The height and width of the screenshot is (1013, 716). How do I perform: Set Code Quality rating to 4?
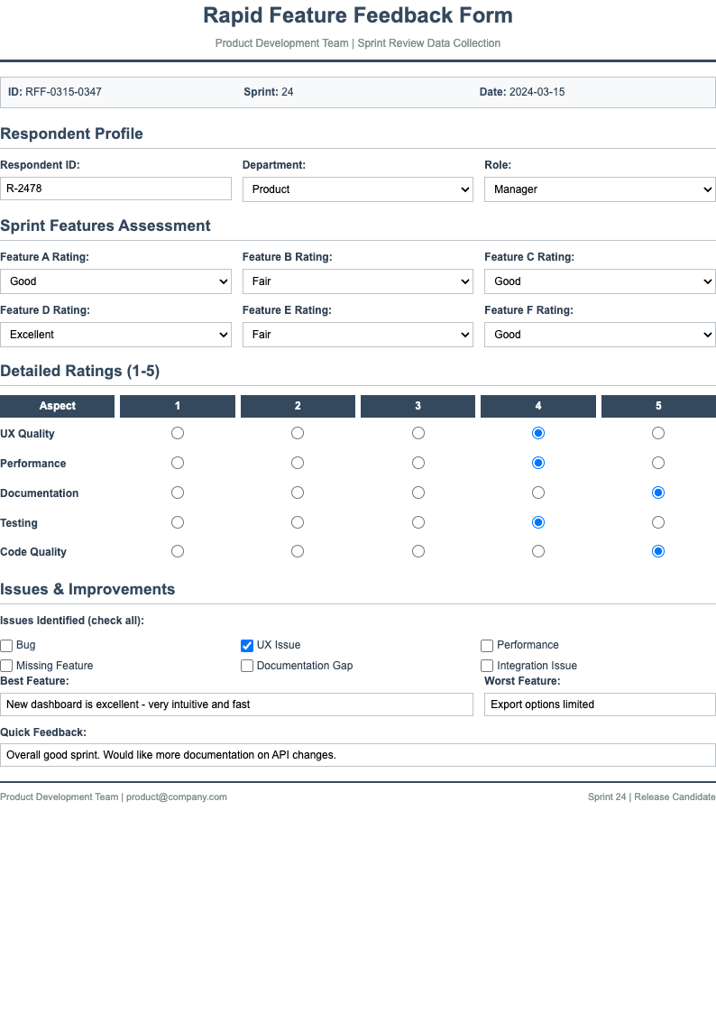538,551
